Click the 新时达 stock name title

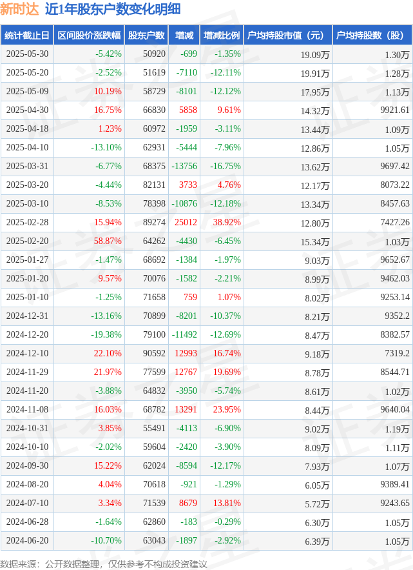pyautogui.click(x=19, y=9)
